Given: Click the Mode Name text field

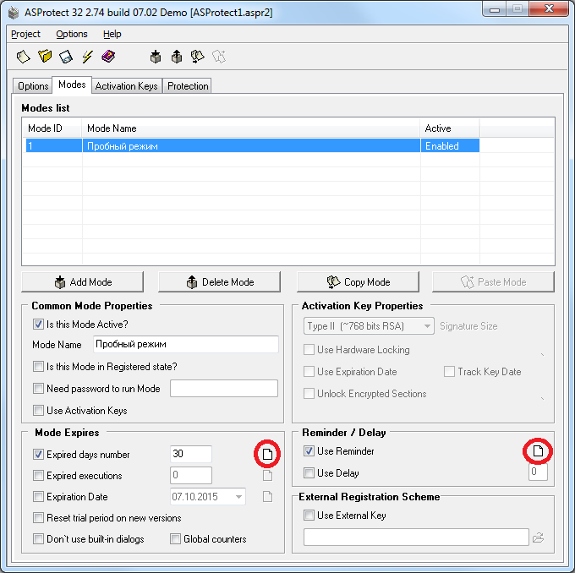Looking at the screenshot, I should pyautogui.click(x=186, y=344).
